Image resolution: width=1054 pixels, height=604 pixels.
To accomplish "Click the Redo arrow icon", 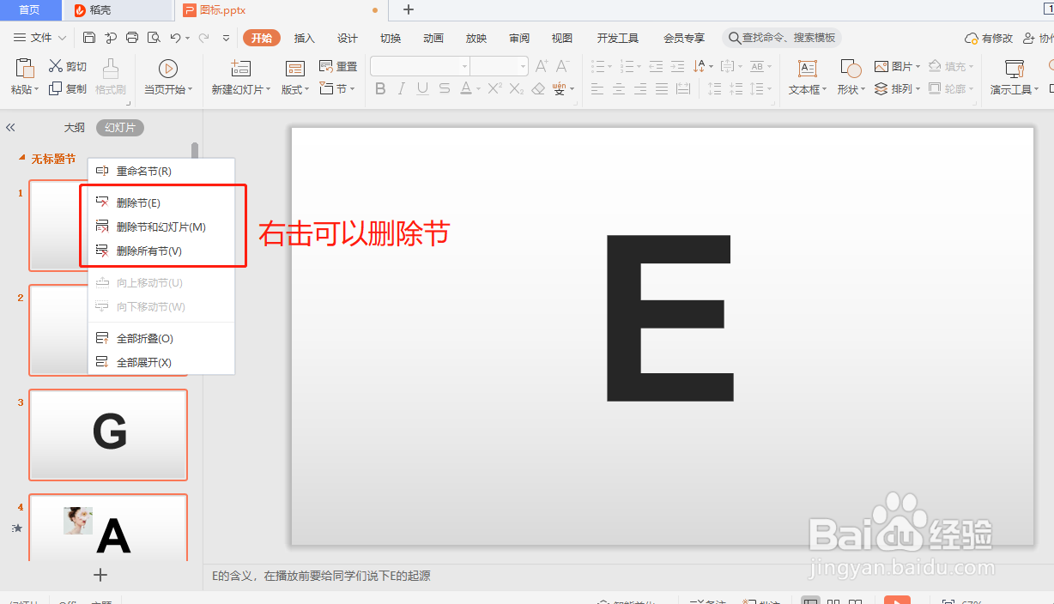I will click(x=203, y=38).
